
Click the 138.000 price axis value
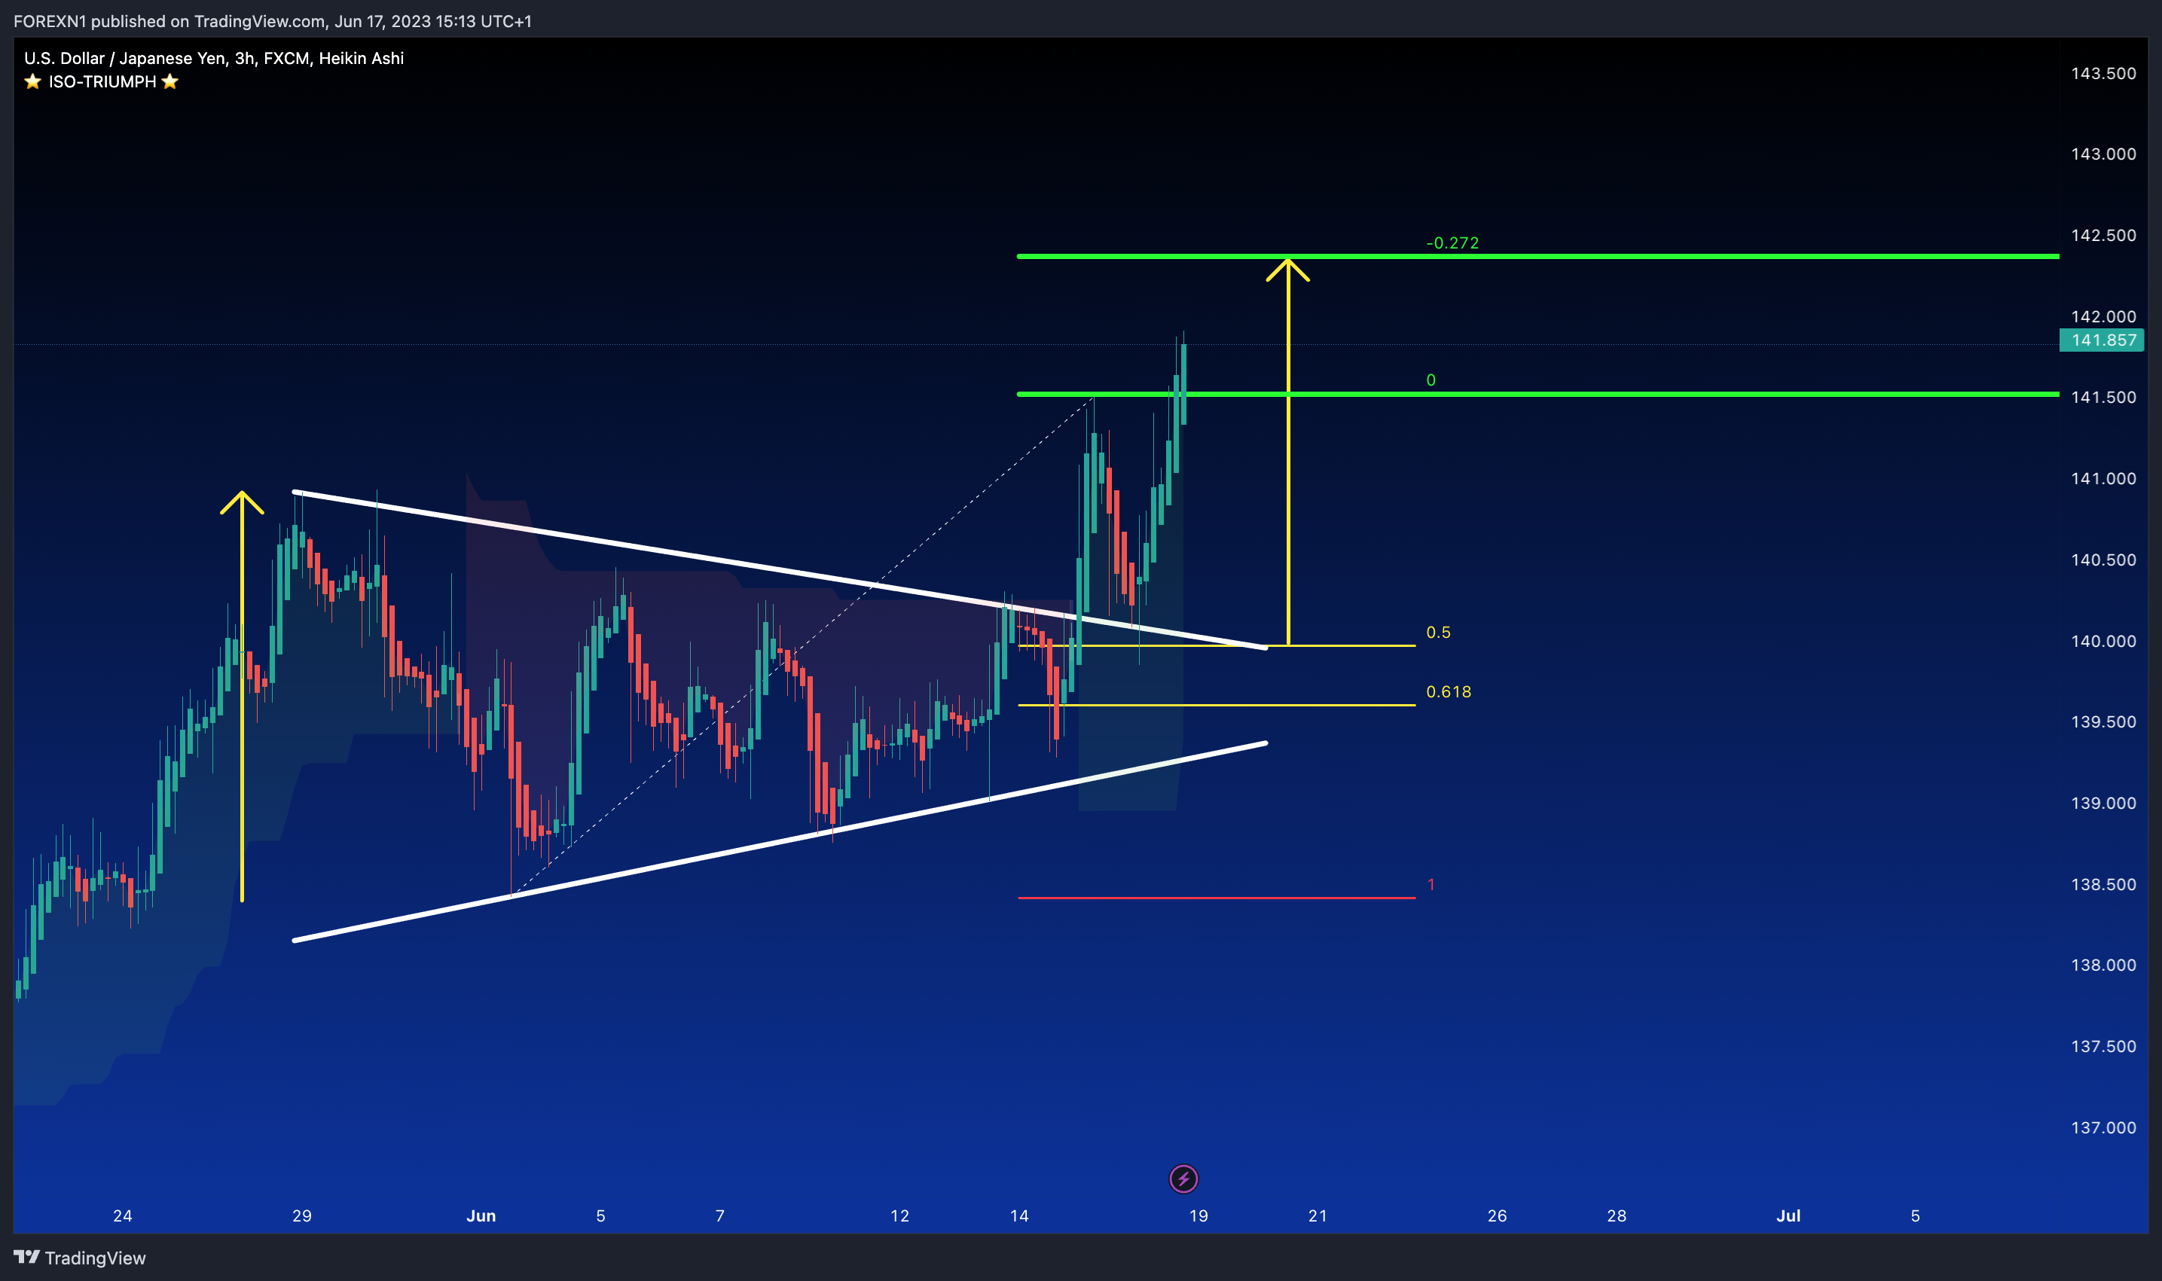(x=2103, y=965)
